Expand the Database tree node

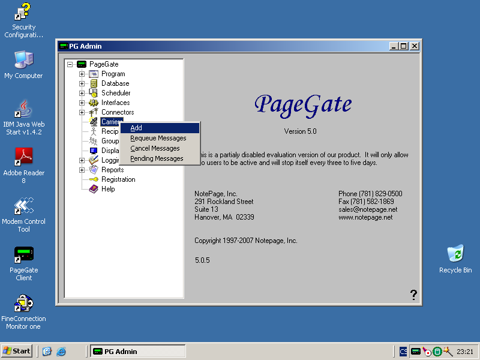pyautogui.click(x=82, y=83)
